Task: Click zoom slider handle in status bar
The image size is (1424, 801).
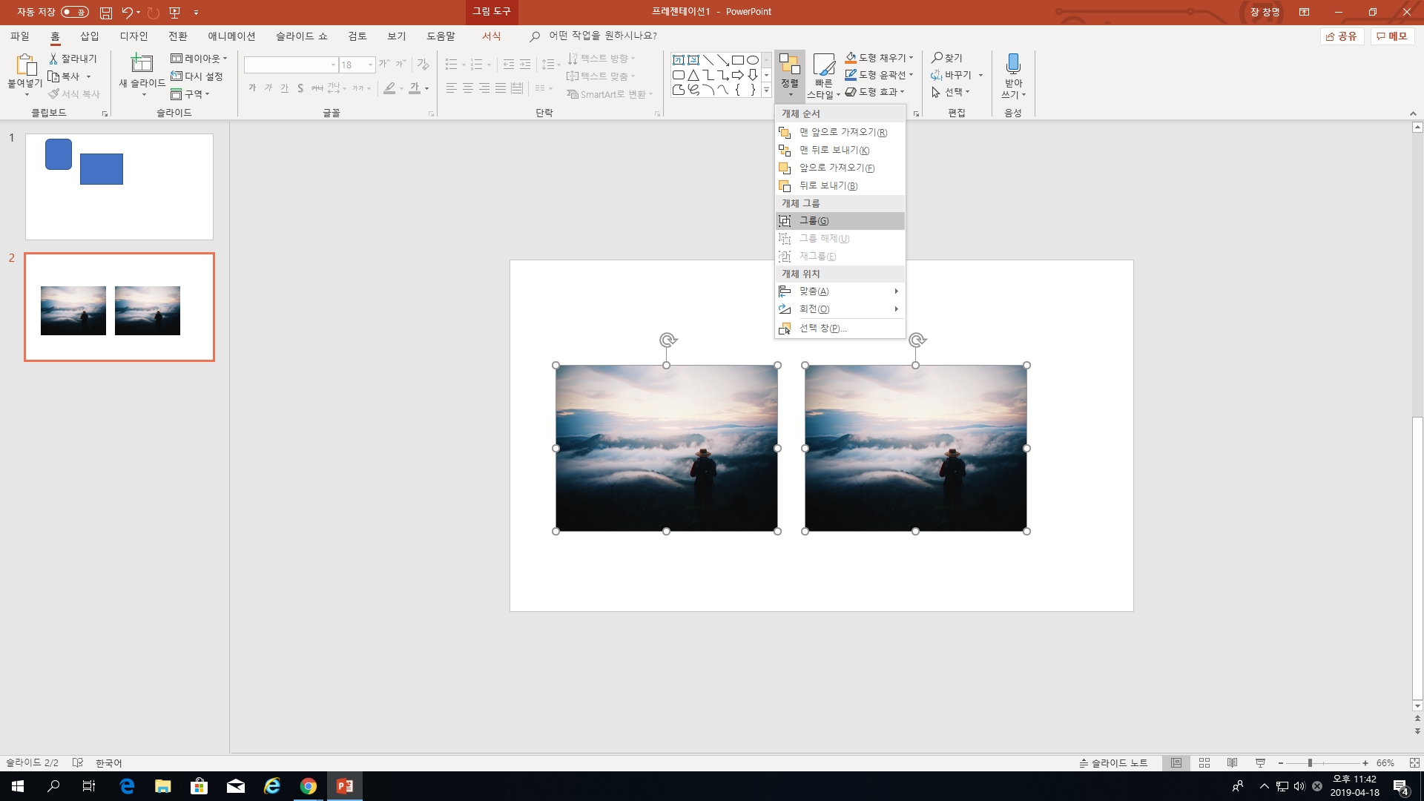Action: [1310, 763]
